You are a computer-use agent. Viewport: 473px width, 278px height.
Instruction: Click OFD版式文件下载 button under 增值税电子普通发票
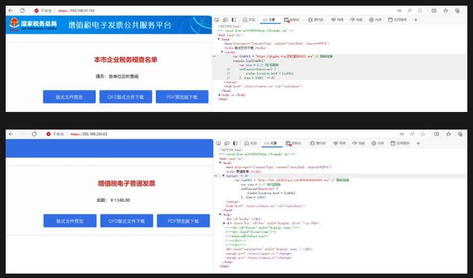127,221
